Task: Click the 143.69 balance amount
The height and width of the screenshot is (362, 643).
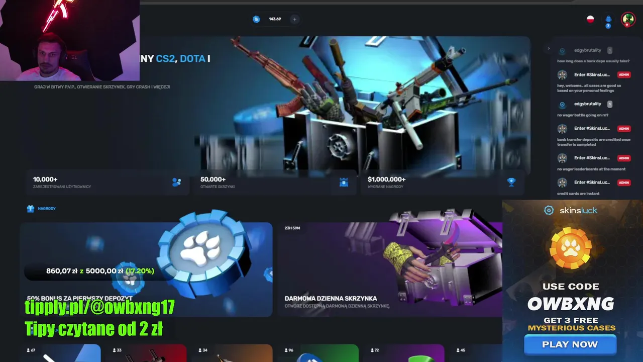Action: [x=275, y=19]
